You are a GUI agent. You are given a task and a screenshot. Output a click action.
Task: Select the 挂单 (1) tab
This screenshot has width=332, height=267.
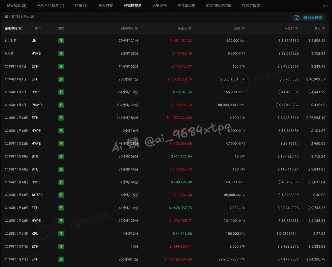pos(81,6)
